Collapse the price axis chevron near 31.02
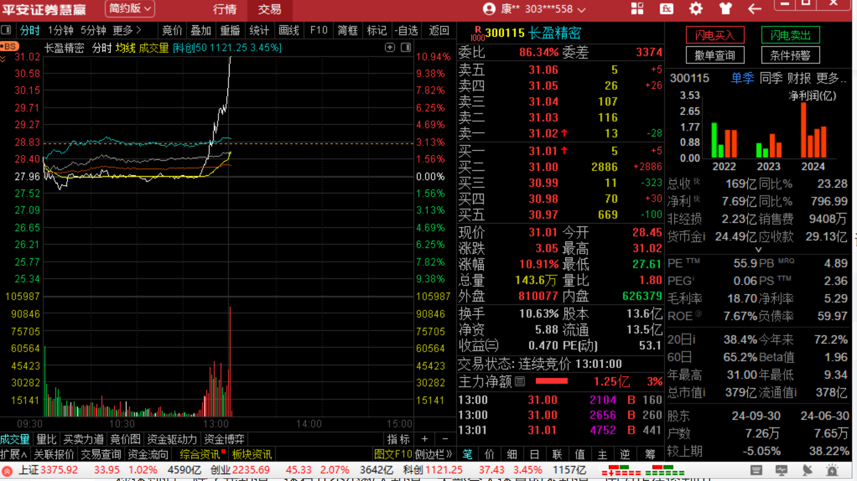 pyautogui.click(x=3, y=58)
